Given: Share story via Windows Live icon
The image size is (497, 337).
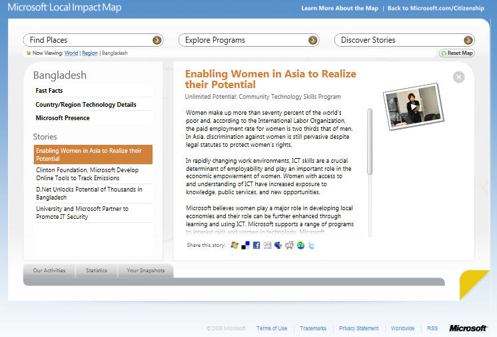Looking at the screenshot, I should tap(235, 245).
